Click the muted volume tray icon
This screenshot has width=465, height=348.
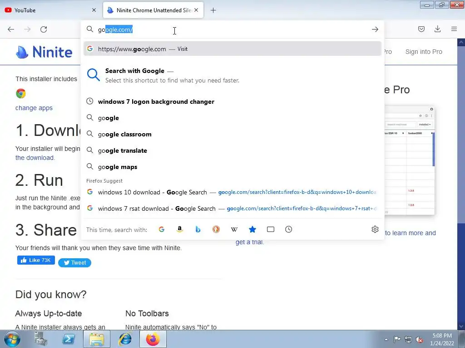pos(419,339)
